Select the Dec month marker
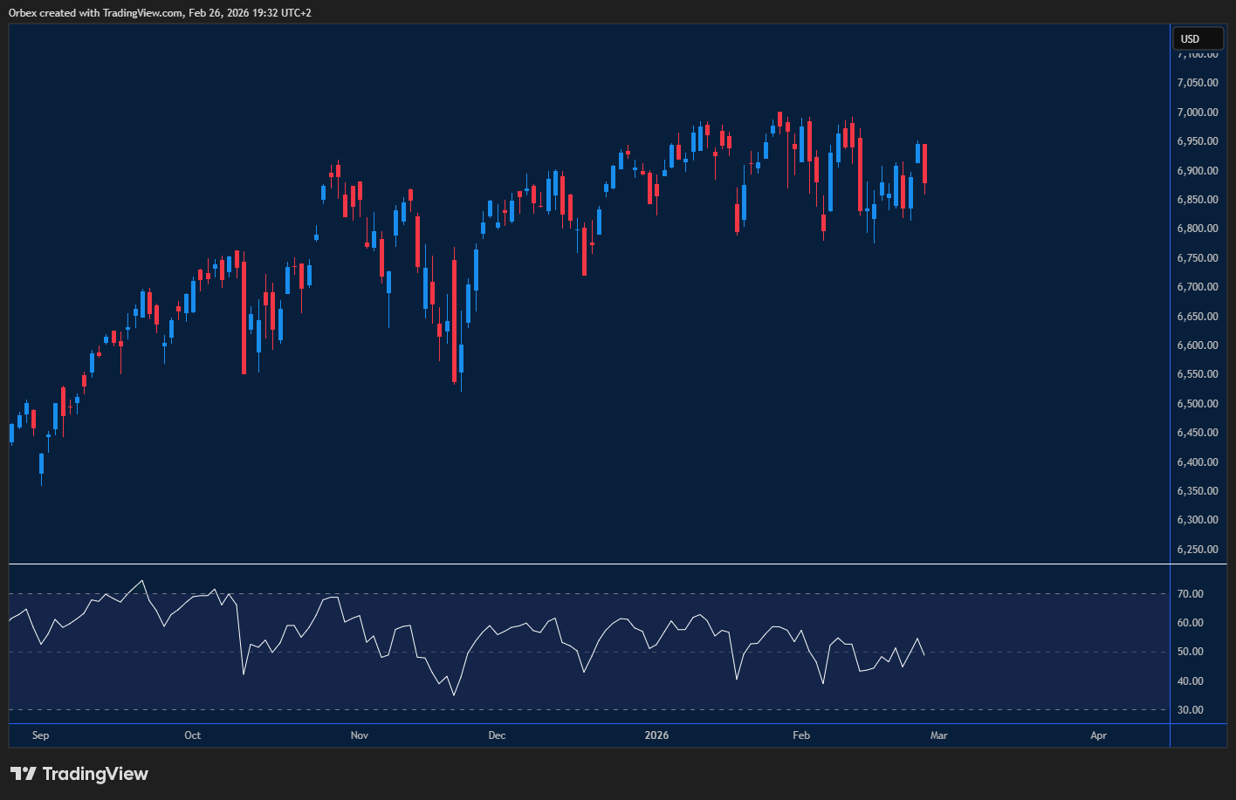Image resolution: width=1236 pixels, height=800 pixels. pyautogui.click(x=497, y=735)
